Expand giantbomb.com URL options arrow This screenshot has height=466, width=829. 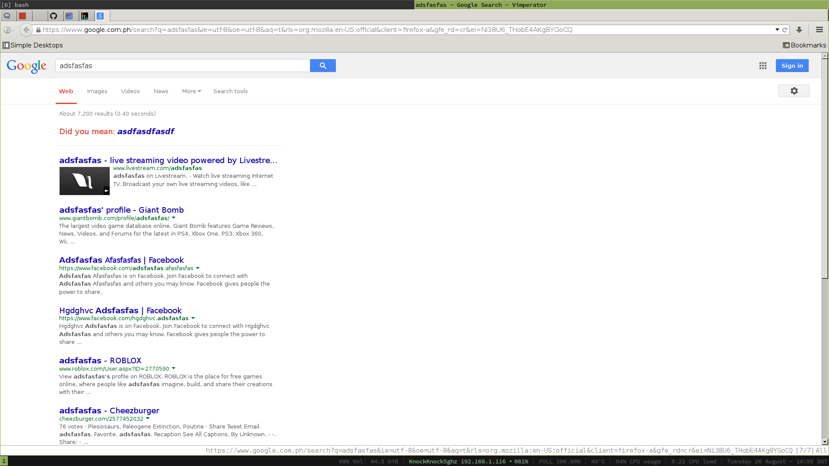point(174,218)
